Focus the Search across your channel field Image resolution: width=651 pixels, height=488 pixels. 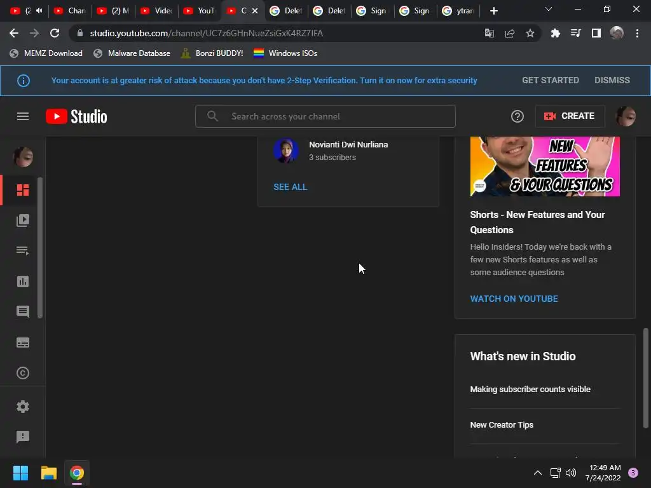(325, 116)
